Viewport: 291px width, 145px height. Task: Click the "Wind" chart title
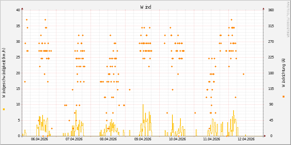click(x=145, y=7)
